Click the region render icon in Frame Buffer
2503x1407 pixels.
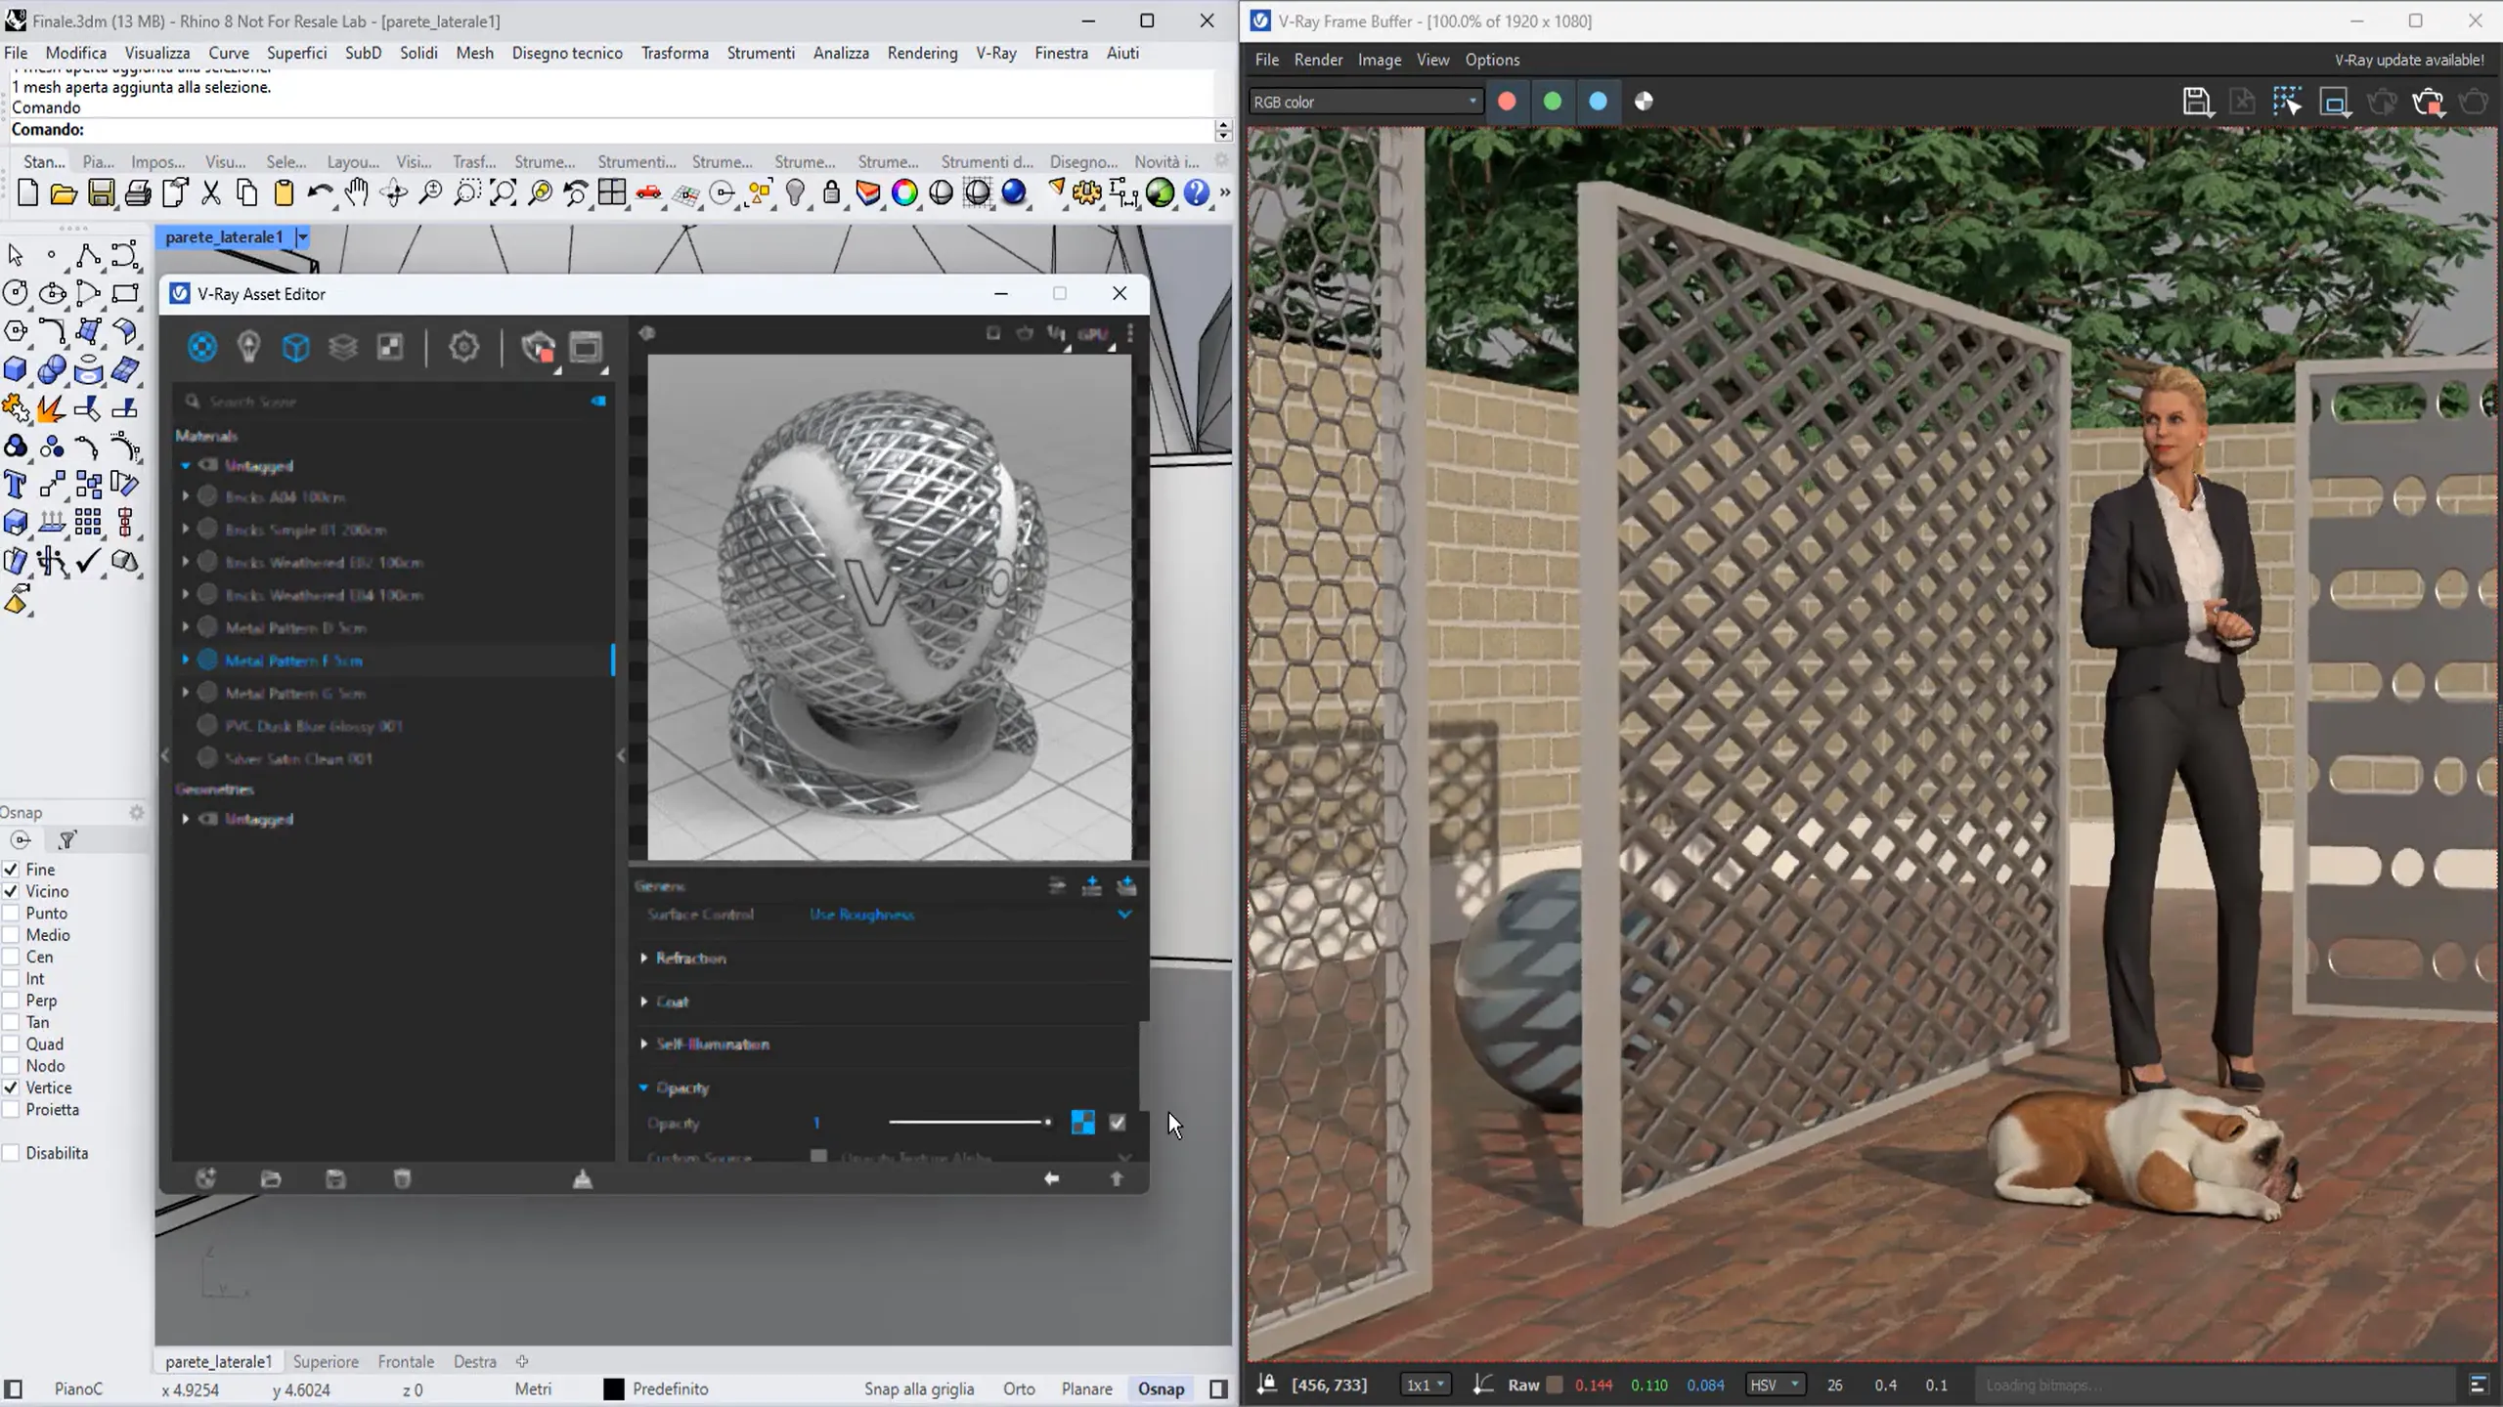(2334, 102)
